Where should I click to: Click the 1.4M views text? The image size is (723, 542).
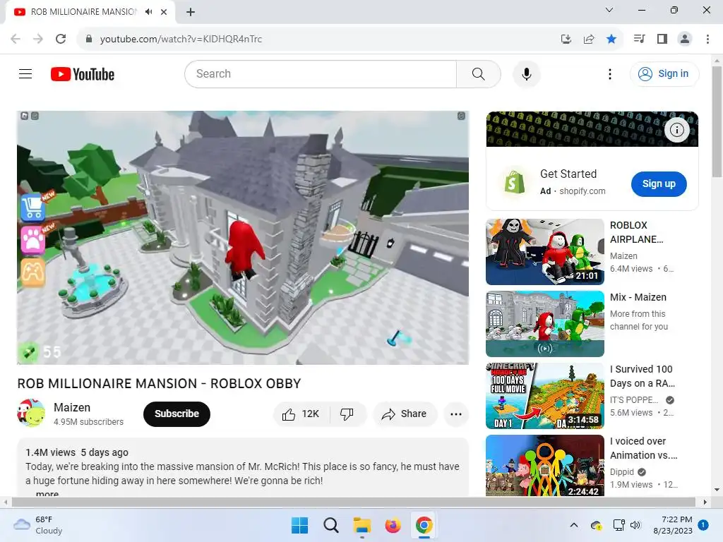pos(50,452)
